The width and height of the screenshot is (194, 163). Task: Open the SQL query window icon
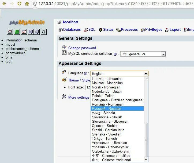pos(24,32)
